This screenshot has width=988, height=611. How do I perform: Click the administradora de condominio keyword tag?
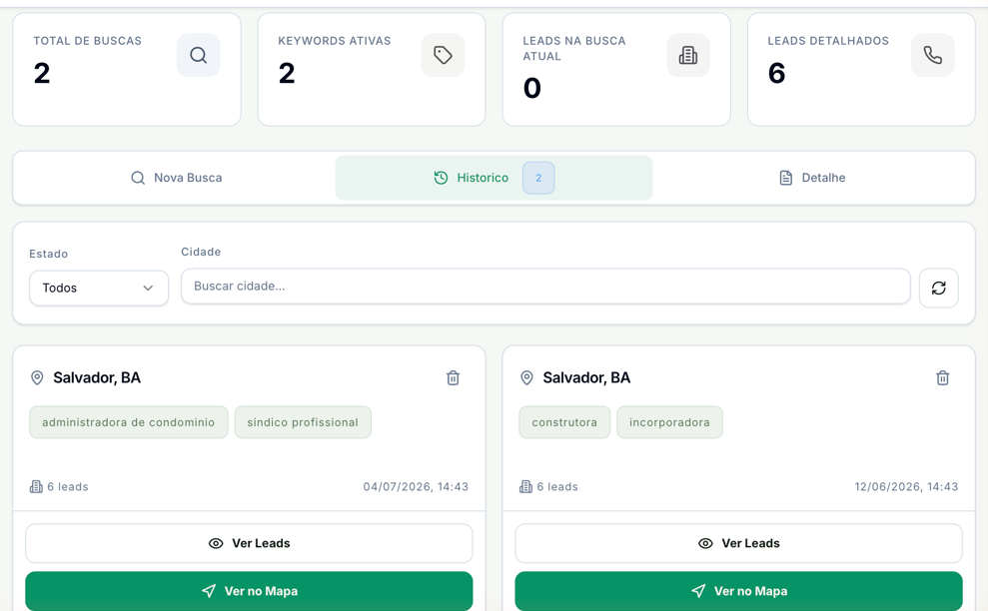[129, 422]
